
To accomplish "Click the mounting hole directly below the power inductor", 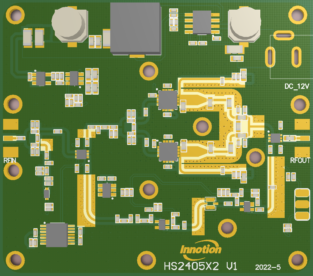I will 149,71.
